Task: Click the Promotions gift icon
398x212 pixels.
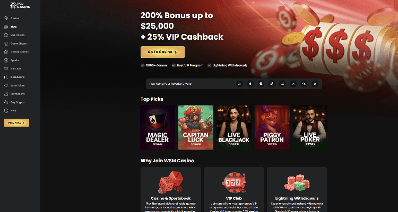Action: 6,94
